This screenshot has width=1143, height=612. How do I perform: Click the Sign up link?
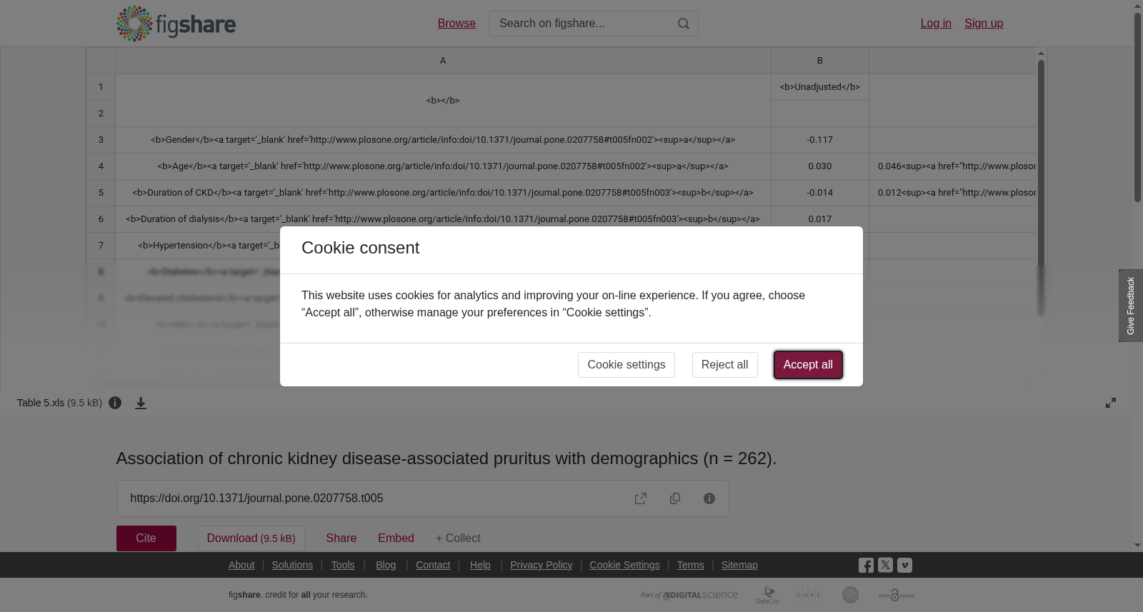[984, 24]
